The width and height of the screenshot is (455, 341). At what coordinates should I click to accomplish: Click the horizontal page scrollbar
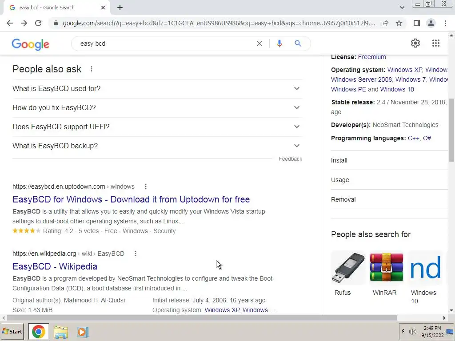(x=202, y=318)
